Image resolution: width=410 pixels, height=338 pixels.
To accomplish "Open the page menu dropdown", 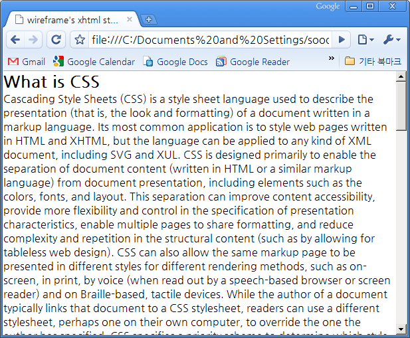I will [365, 40].
